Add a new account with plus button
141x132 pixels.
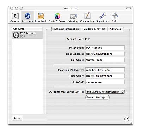(15, 118)
